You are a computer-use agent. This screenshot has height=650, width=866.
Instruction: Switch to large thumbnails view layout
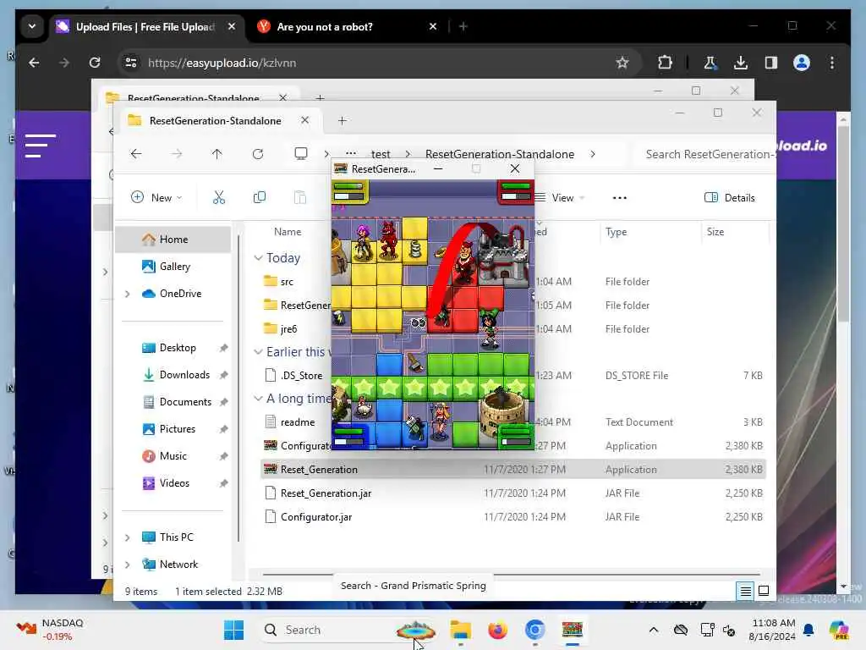764,591
